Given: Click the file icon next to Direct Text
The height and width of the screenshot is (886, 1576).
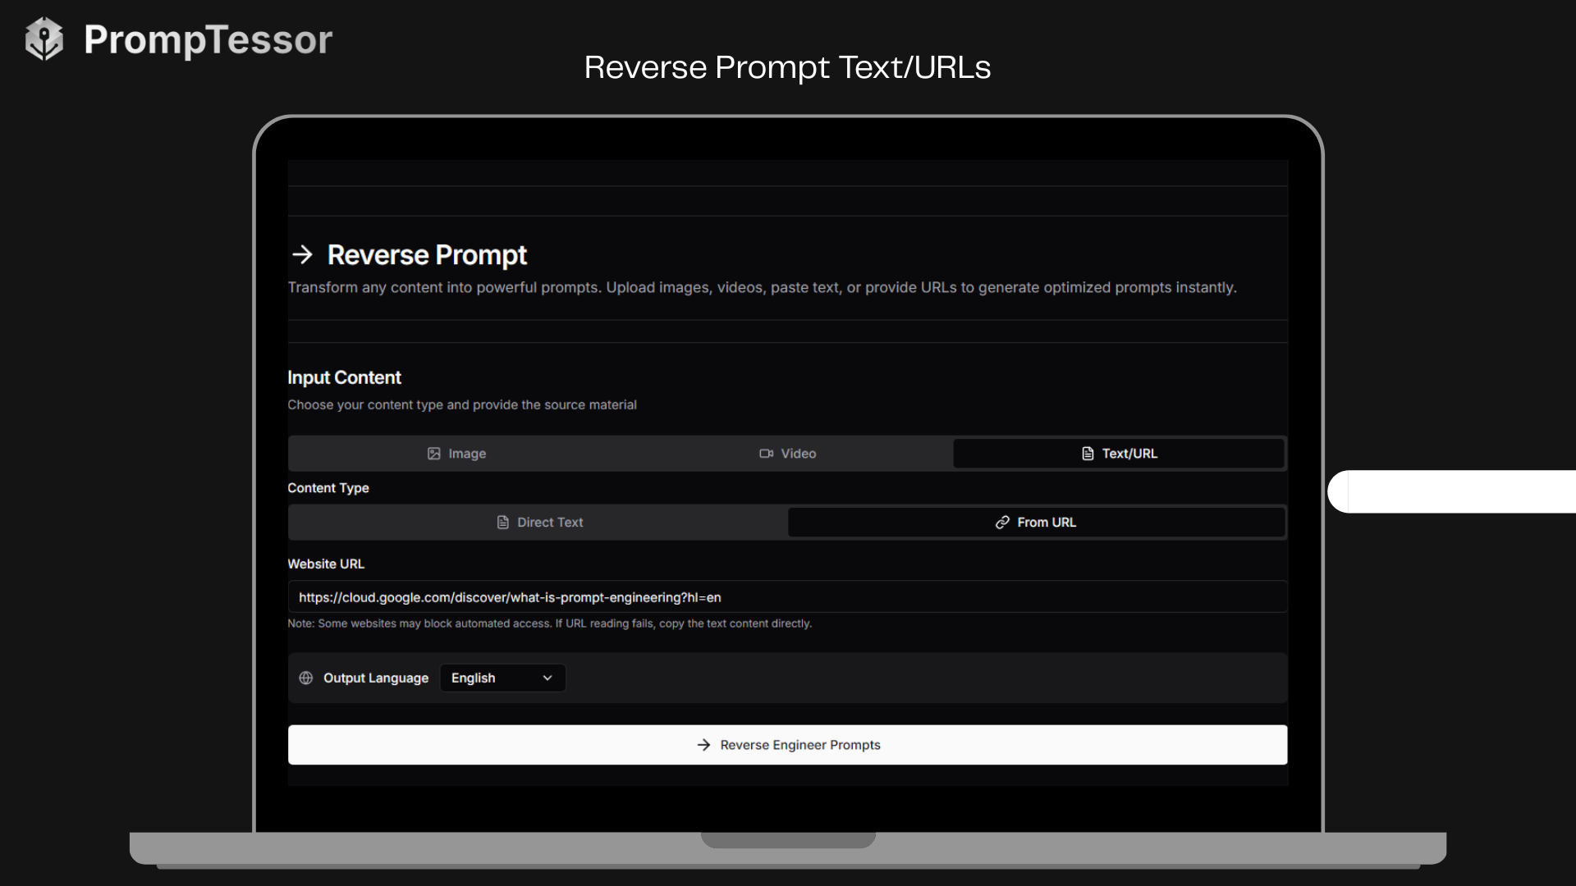Looking at the screenshot, I should point(502,522).
